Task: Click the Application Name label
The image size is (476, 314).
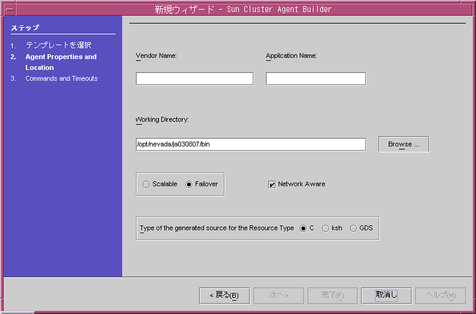Action: click(291, 55)
